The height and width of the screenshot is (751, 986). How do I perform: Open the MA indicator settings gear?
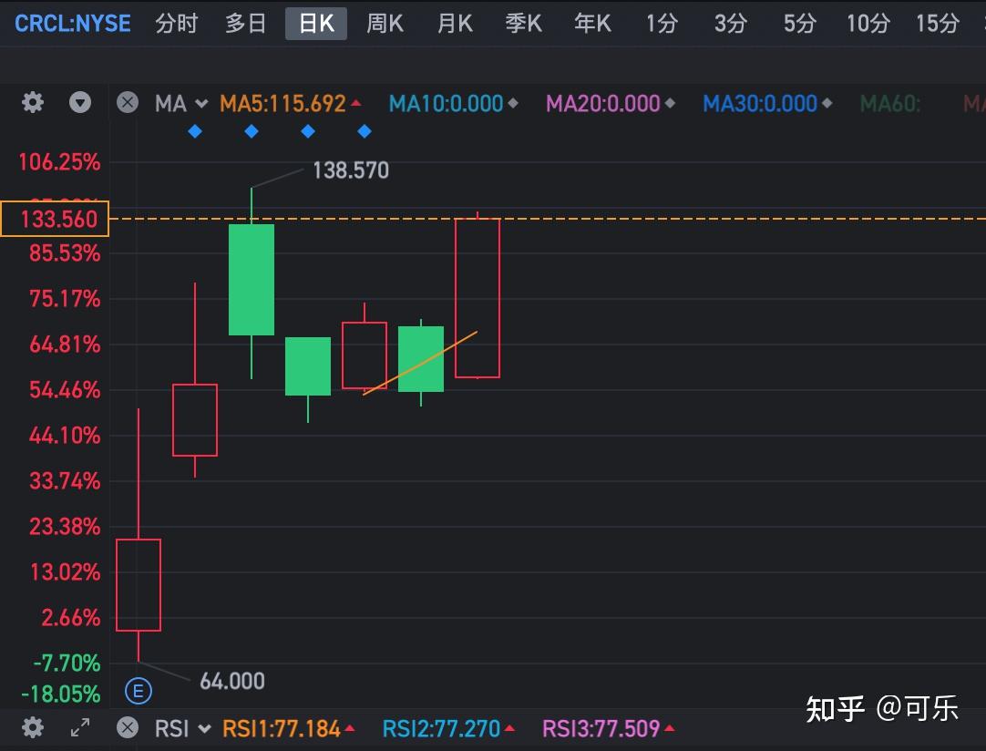coord(32,103)
